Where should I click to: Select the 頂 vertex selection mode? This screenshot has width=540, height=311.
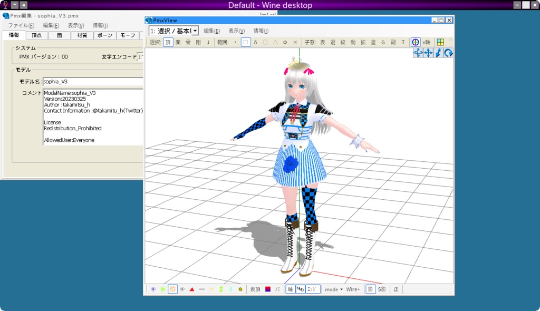(x=168, y=42)
